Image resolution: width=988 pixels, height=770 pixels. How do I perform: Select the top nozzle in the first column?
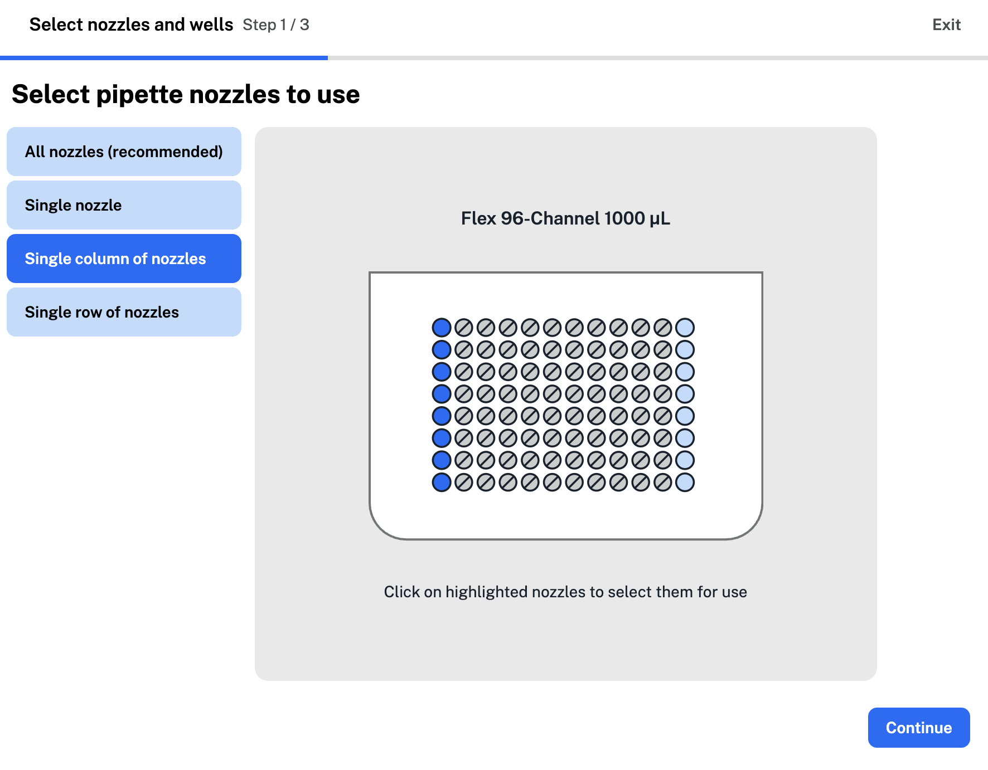(442, 326)
